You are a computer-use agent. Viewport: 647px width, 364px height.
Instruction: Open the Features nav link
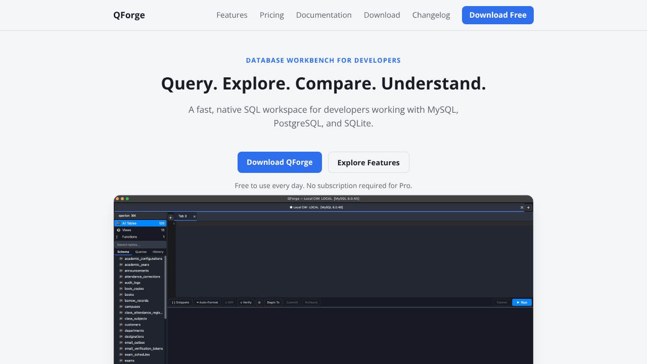[232, 15]
